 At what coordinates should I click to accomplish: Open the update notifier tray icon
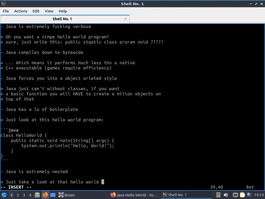248,194
